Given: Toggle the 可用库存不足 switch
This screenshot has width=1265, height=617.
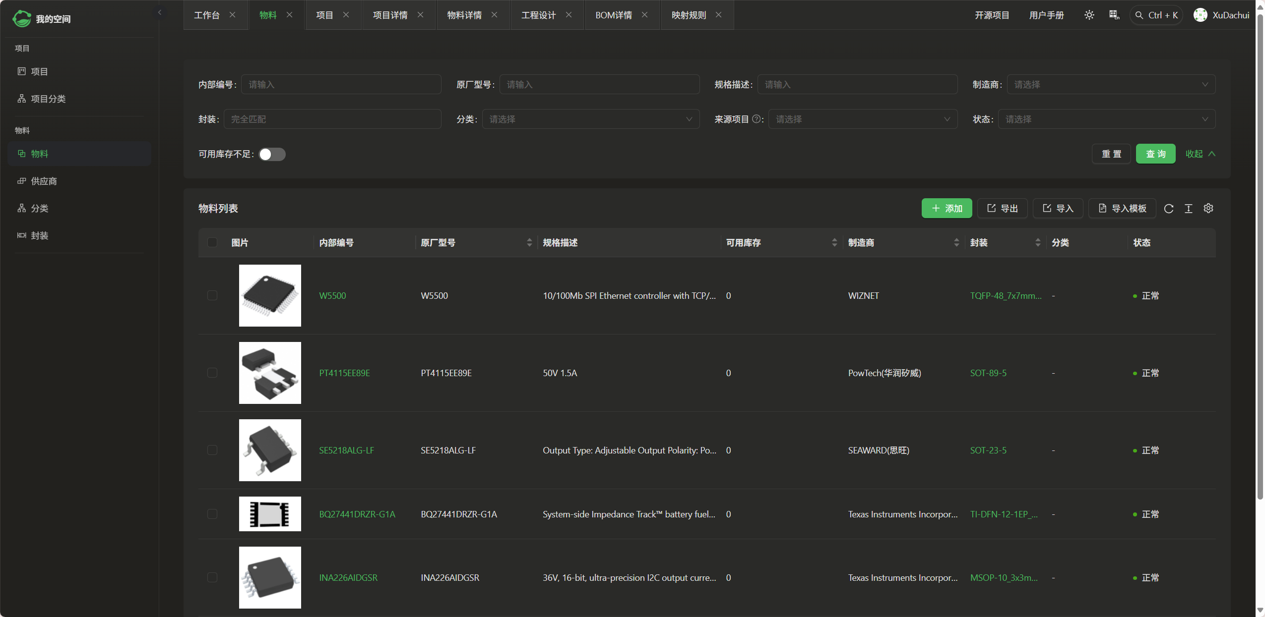Looking at the screenshot, I should [x=272, y=154].
